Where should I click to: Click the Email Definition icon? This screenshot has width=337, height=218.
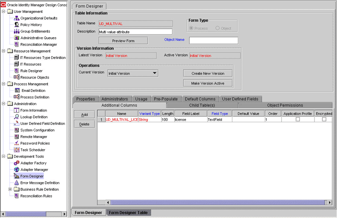coord(17,91)
